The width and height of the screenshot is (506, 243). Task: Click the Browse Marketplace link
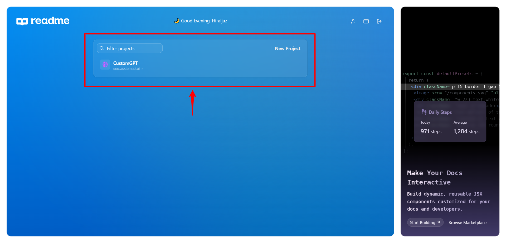click(x=468, y=223)
